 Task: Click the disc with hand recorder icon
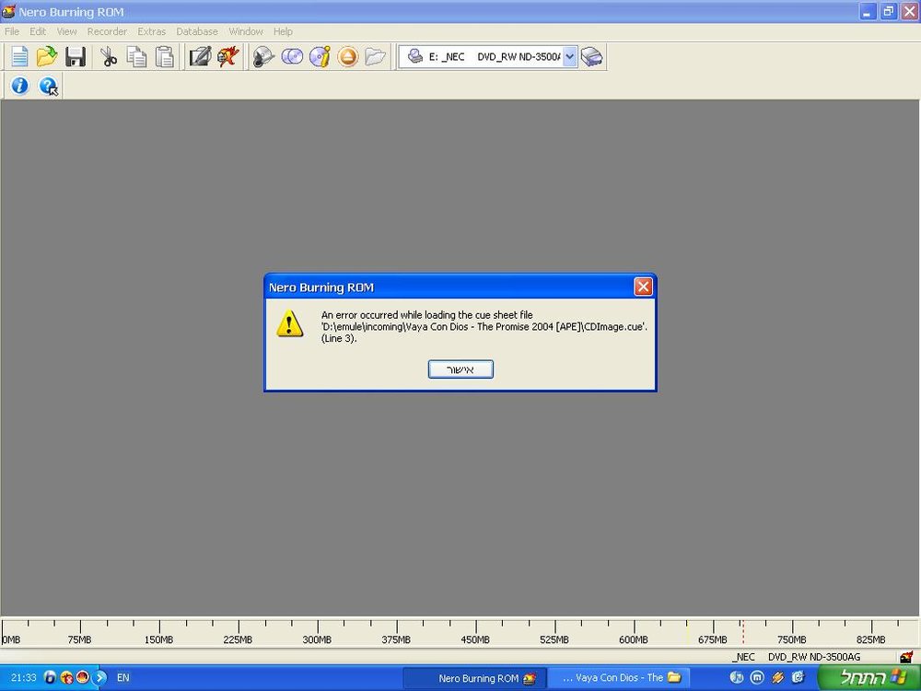click(x=263, y=57)
